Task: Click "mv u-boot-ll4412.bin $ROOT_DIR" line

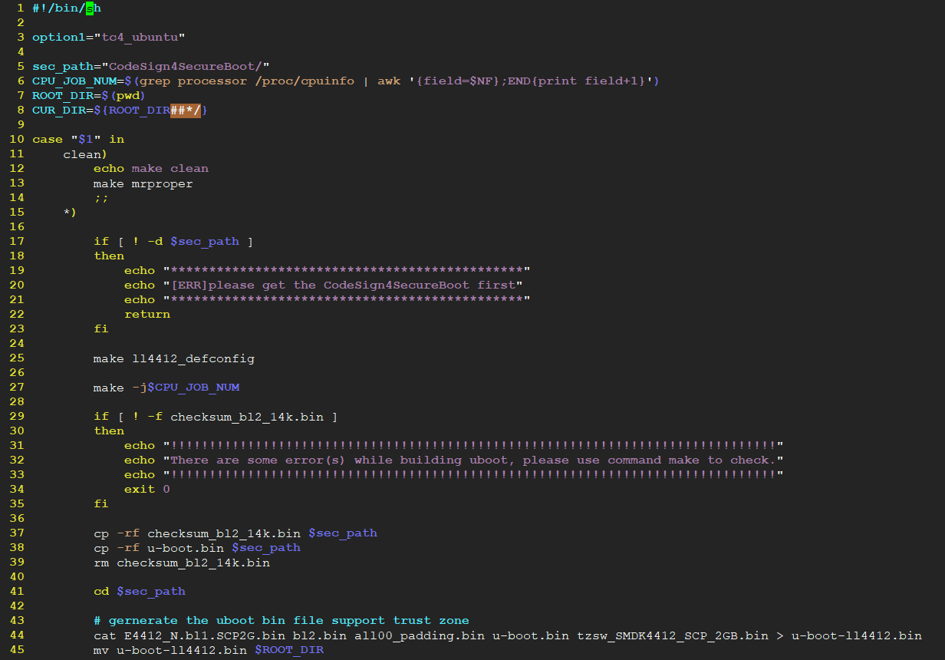Action: coord(209,649)
